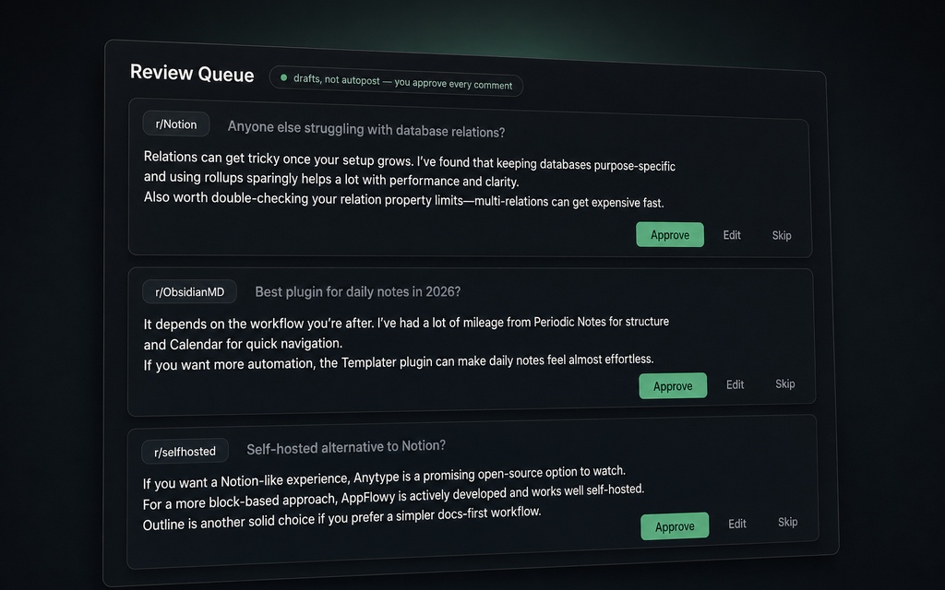Screen dimensions: 945x590
Task: Click the draft text mentioning Periodic Notes
Action: coord(406,342)
